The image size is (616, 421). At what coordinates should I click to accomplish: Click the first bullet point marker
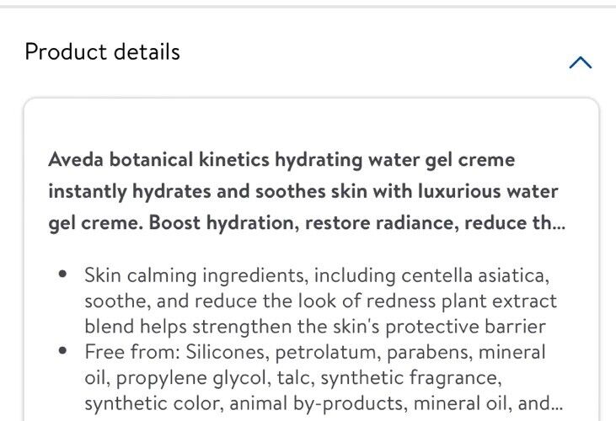[x=62, y=274]
